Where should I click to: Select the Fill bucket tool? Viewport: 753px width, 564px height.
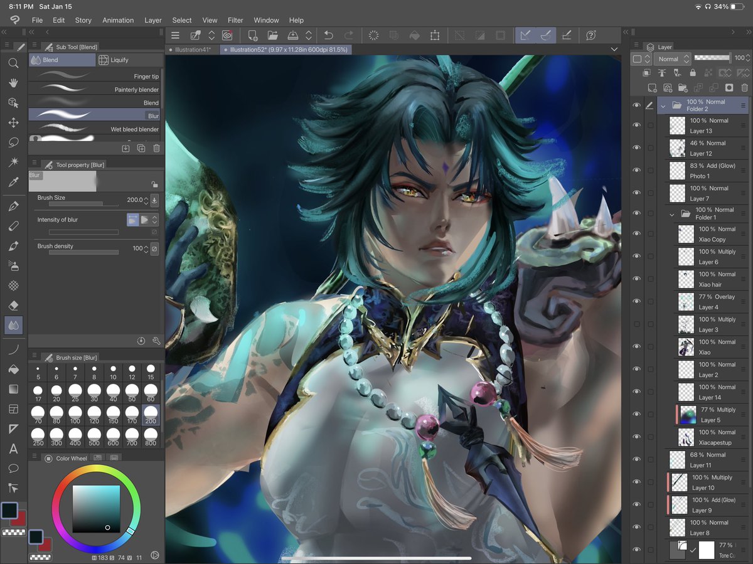point(13,370)
